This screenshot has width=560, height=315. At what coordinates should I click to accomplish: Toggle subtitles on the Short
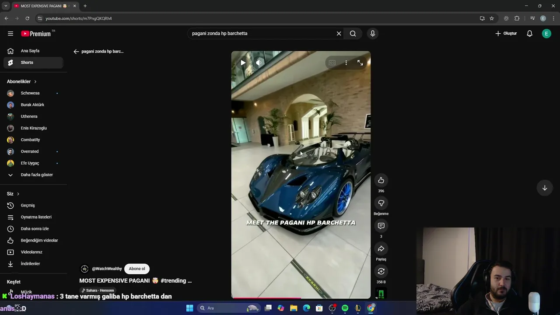coord(332,63)
